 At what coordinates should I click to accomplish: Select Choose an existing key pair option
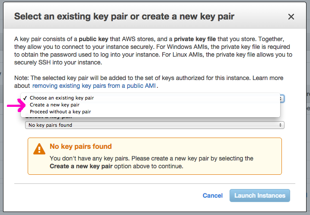[x=61, y=98]
